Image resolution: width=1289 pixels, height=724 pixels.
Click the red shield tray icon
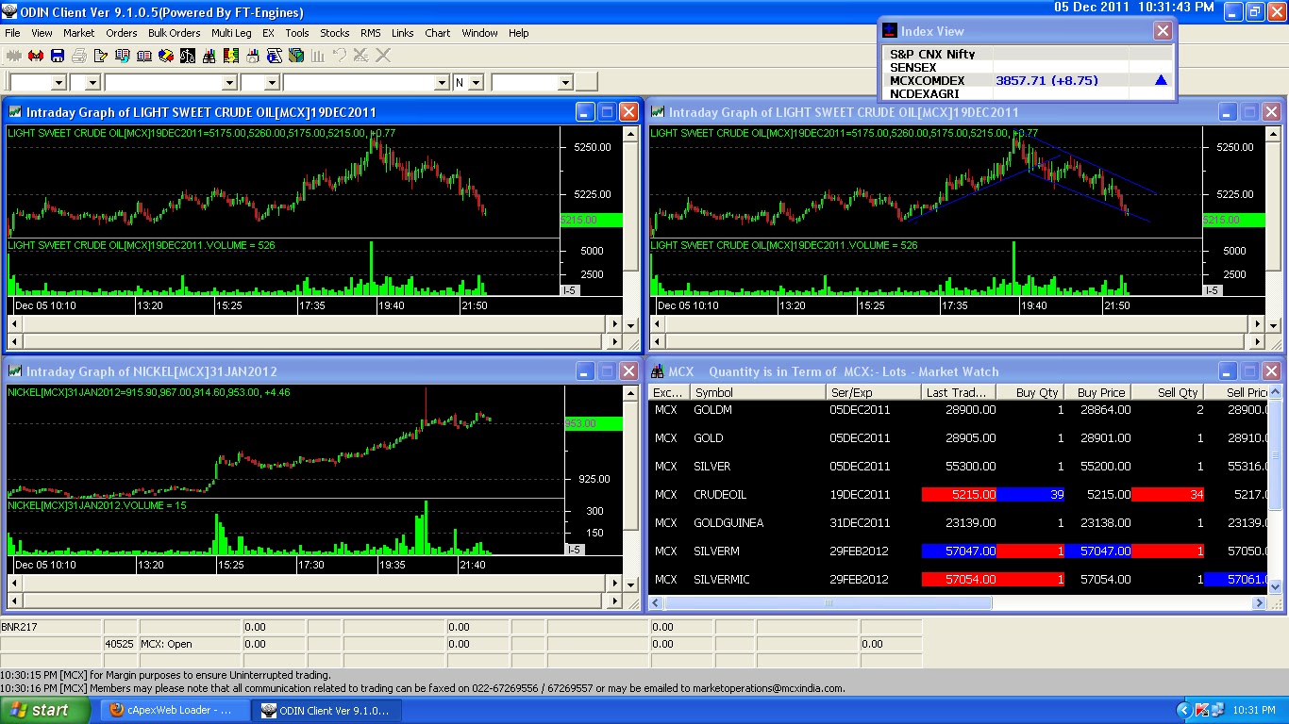[x=1202, y=709]
